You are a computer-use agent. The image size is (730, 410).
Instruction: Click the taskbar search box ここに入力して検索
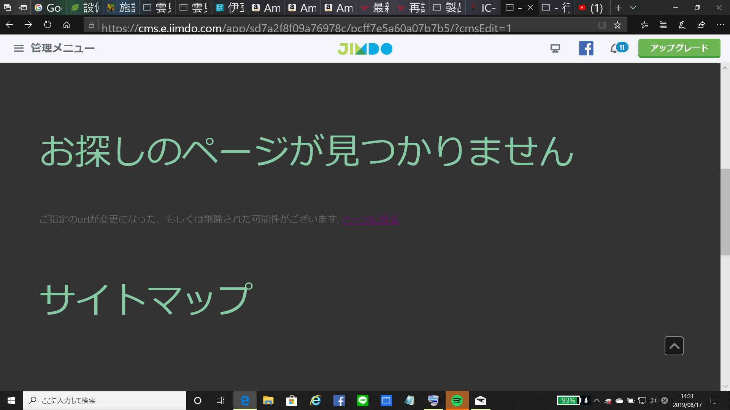[105, 401]
